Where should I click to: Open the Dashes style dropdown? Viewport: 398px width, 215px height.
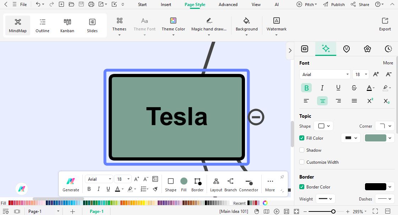click(385, 199)
